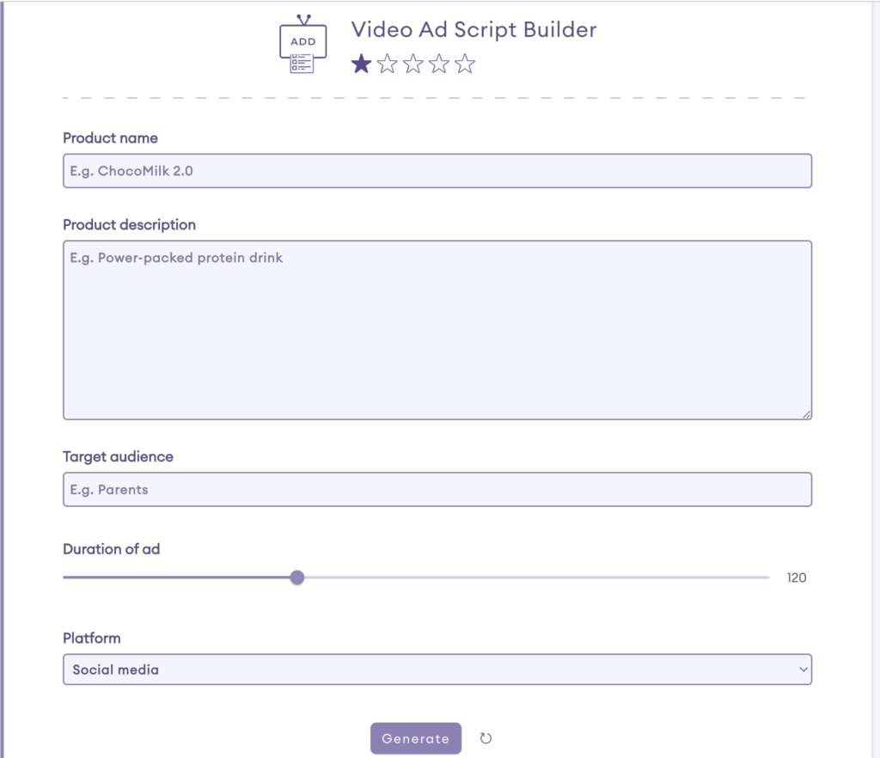
Task: Click the textarea resize handle
Action: click(806, 414)
